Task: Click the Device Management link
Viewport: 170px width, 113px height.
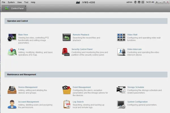Action: 28,87
